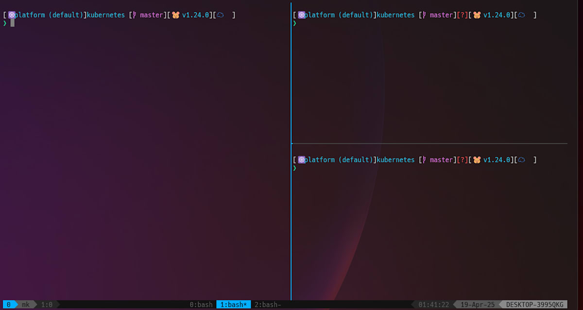Viewport: 583px width, 310px height.
Task: Click the 01:41:22 clock segment in the status bar
Action: [x=434, y=305]
